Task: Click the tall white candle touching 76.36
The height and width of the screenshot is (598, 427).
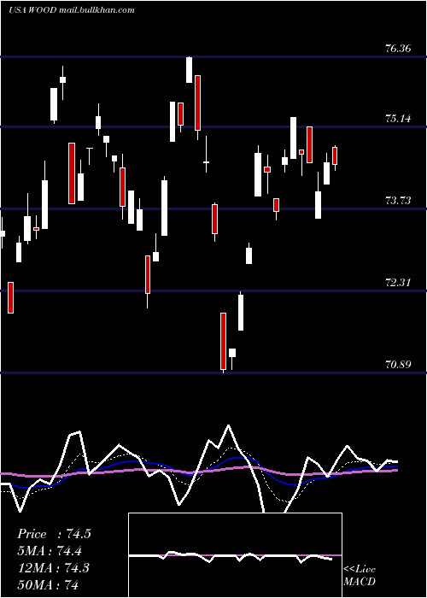Action: pos(189,69)
